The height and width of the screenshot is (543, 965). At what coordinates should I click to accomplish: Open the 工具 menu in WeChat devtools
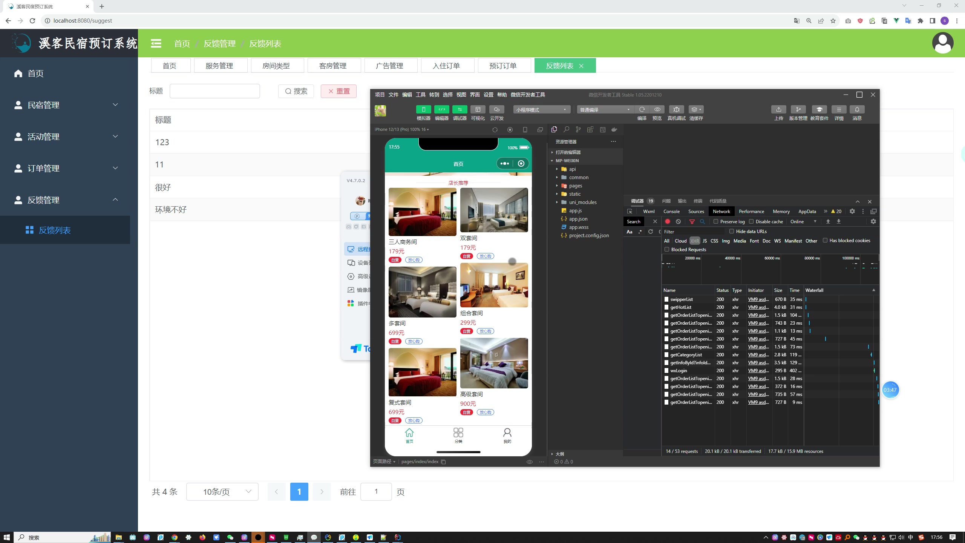[420, 95]
